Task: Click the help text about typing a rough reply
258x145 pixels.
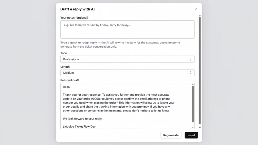Action: click(120, 44)
